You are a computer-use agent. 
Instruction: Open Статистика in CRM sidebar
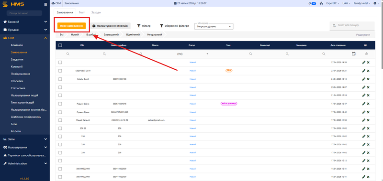[x=18, y=88]
